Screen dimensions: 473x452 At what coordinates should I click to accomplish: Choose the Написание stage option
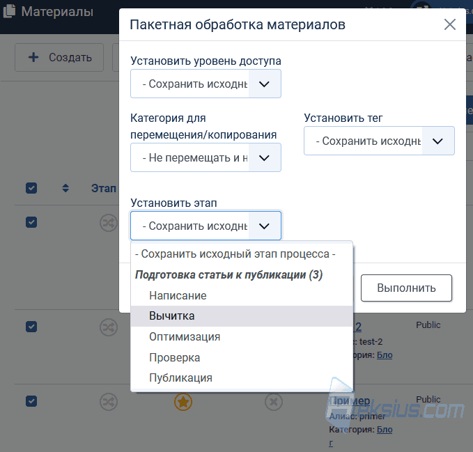pos(242,295)
